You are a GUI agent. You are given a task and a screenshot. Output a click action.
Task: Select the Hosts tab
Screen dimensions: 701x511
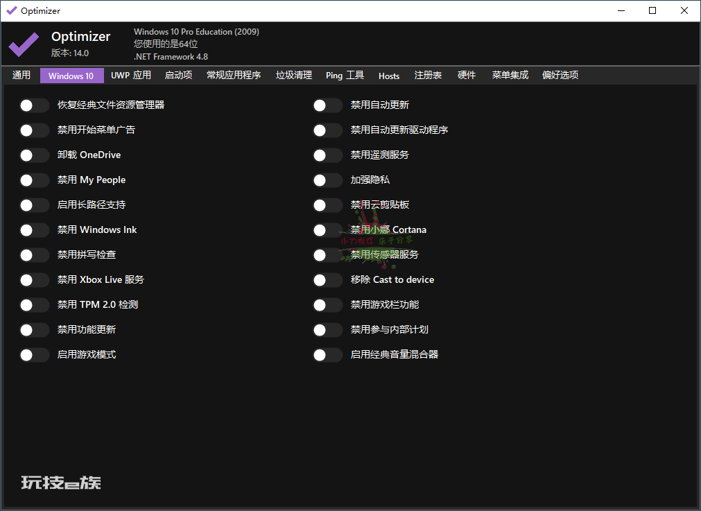(389, 76)
